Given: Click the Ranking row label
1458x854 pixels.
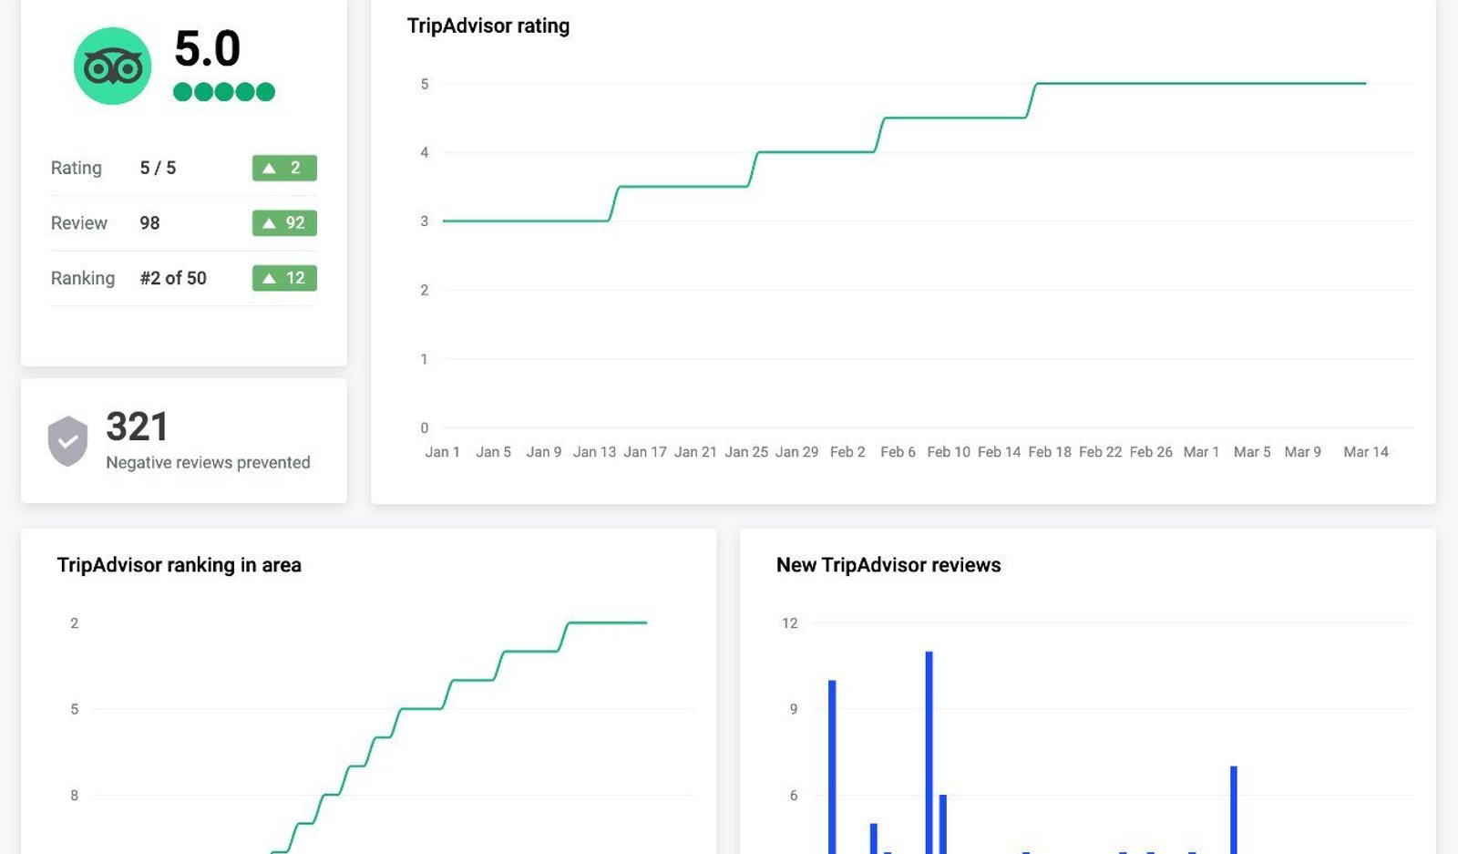Looking at the screenshot, I should click(83, 278).
